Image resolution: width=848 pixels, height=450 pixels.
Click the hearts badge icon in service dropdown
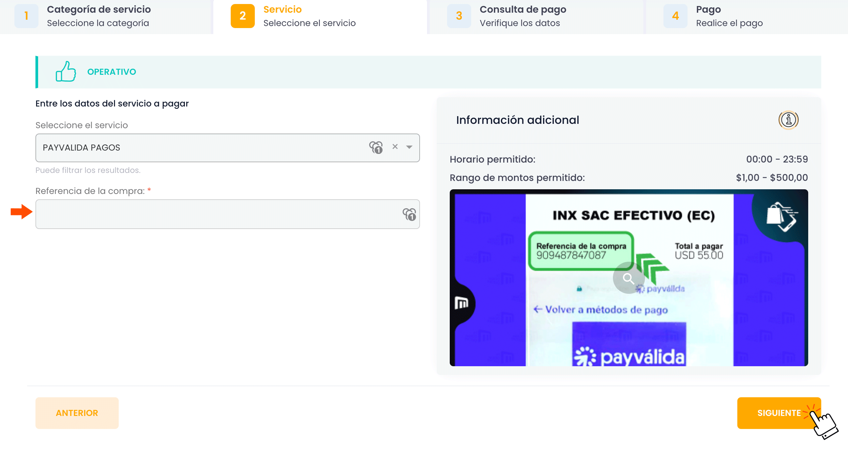pyautogui.click(x=376, y=147)
